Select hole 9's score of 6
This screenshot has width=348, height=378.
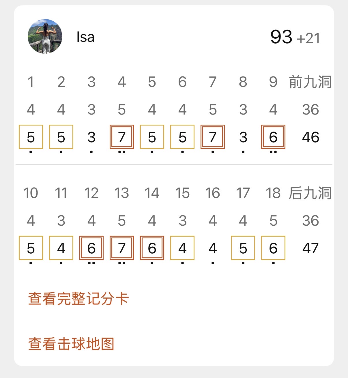(x=273, y=137)
